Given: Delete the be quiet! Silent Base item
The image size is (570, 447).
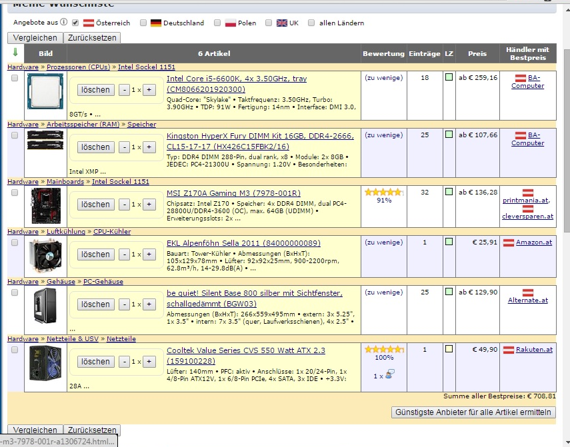Looking at the screenshot, I should tap(95, 304).
